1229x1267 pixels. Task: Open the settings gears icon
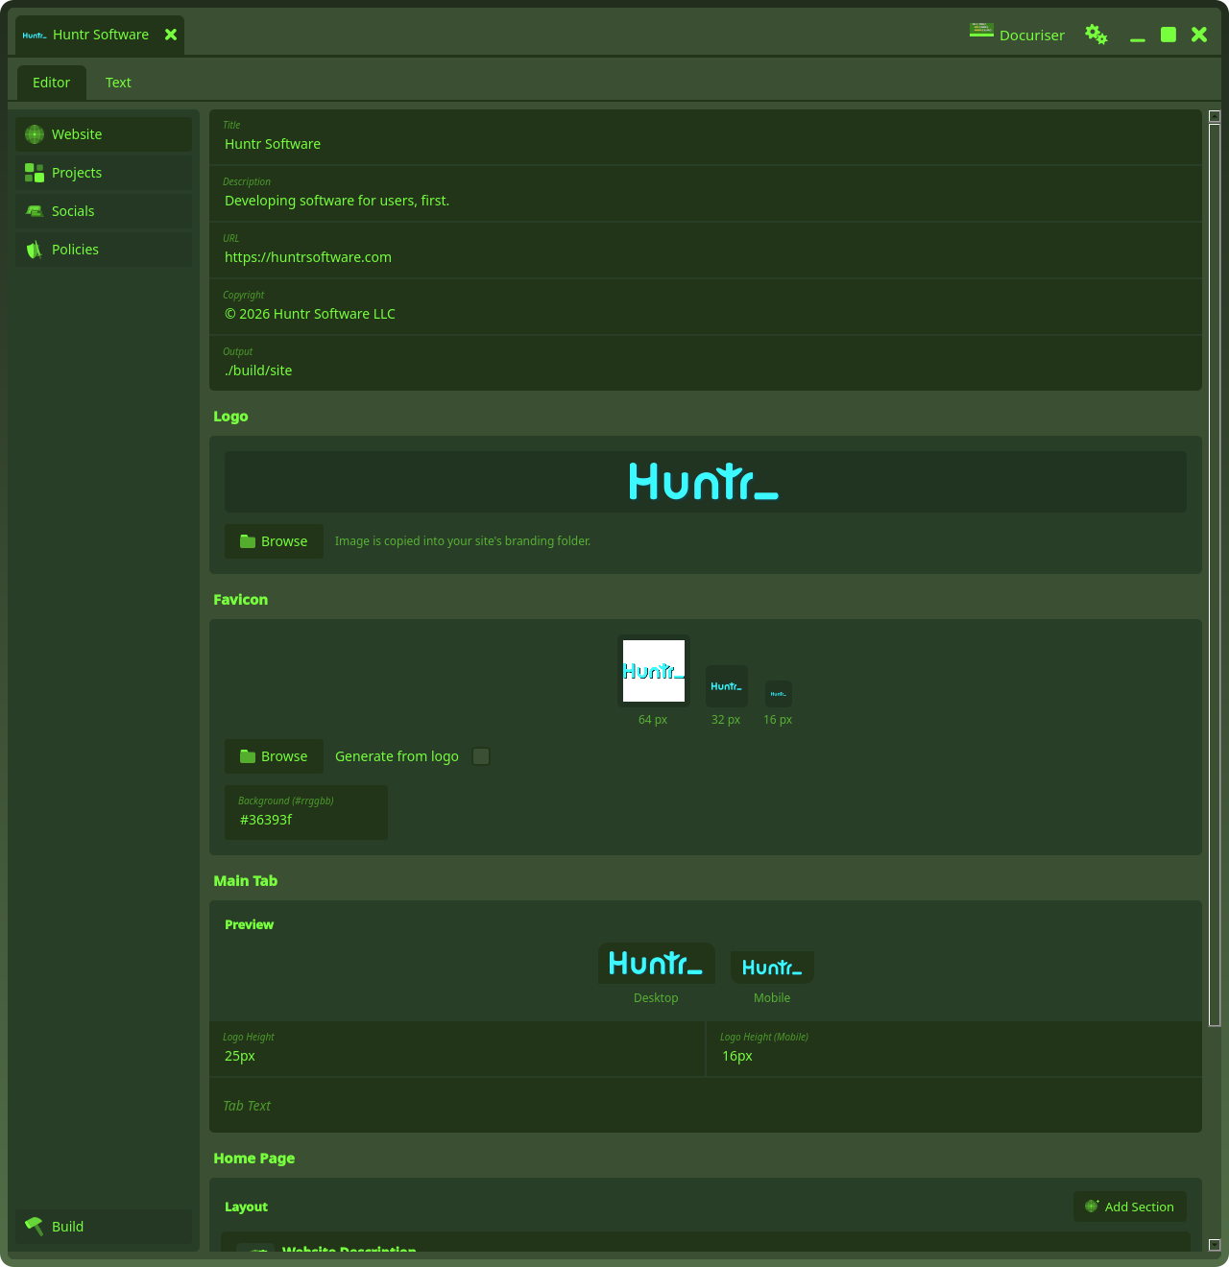[1096, 35]
